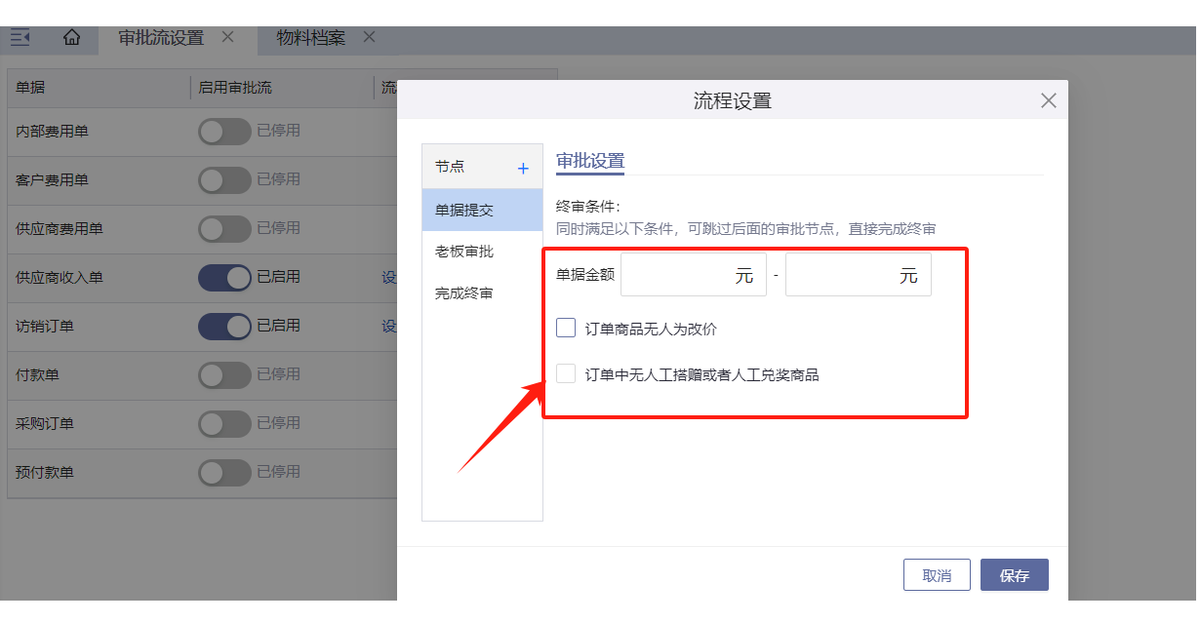Image resolution: width=1201 pixels, height=623 pixels.
Task: Toggle approval flow for 内部费用单
Action: 224,132
